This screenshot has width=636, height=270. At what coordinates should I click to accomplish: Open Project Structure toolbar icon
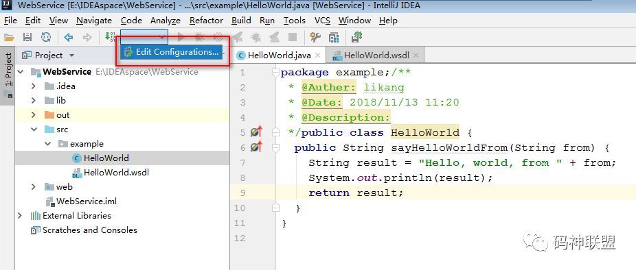click(x=334, y=38)
